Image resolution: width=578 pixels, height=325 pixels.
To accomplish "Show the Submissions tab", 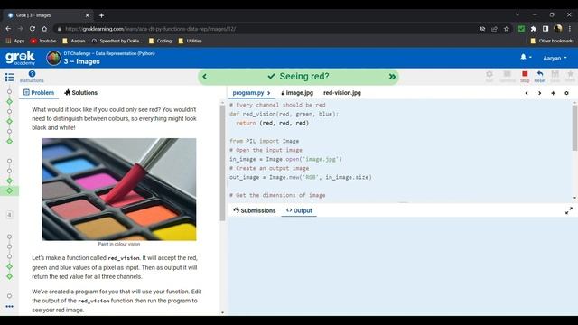I will [255, 210].
